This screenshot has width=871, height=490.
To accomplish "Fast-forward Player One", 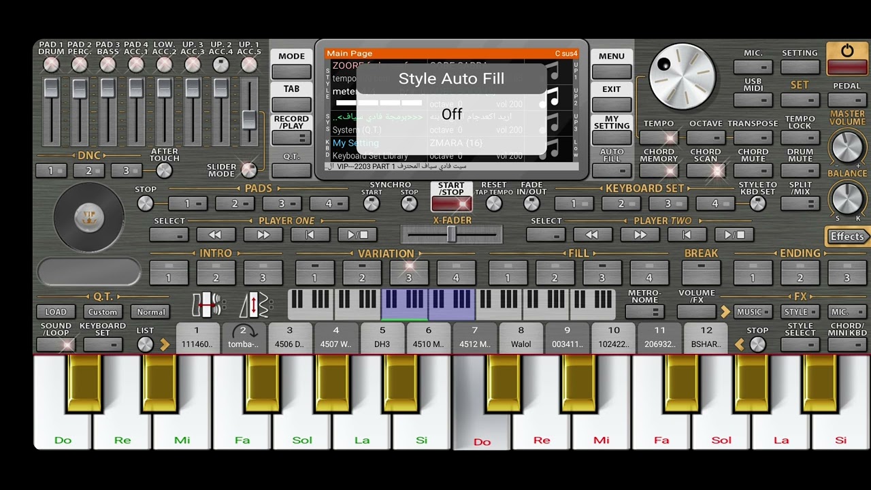I will (263, 235).
